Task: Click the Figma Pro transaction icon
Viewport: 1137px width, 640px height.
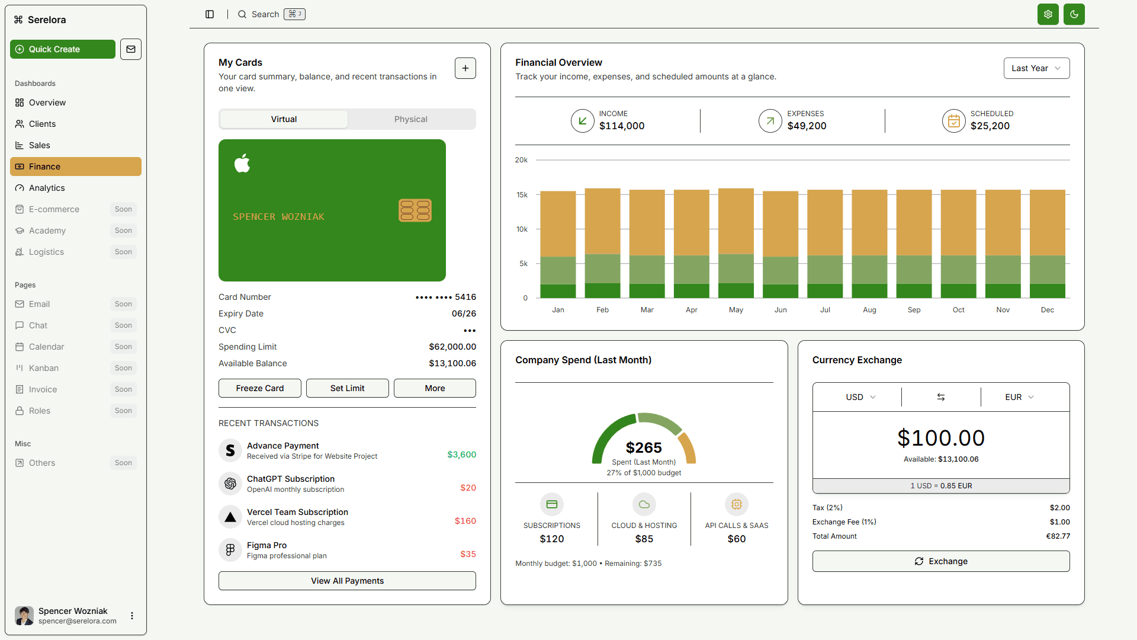Action: point(230,550)
